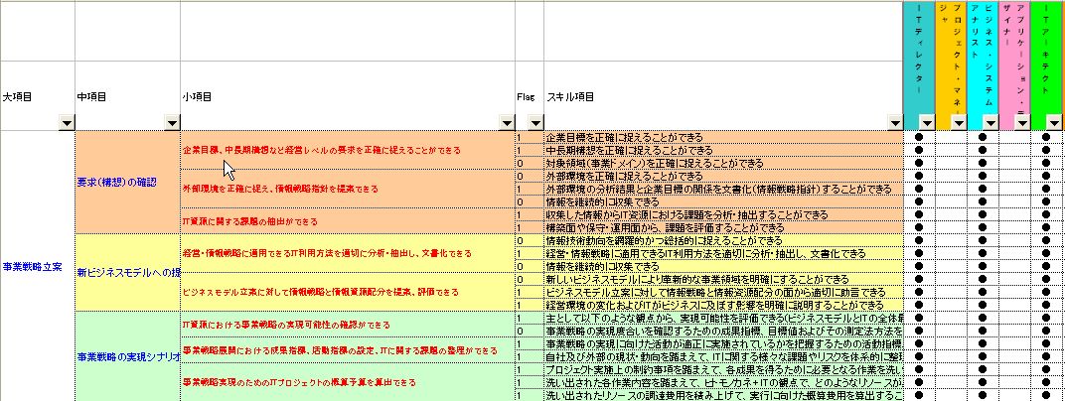Image resolution: width=1065 pixels, height=401 pixels.
Task: Select cell 外部環境を正確に捉え、情報戦略指針を提案できる
Action: point(347,189)
